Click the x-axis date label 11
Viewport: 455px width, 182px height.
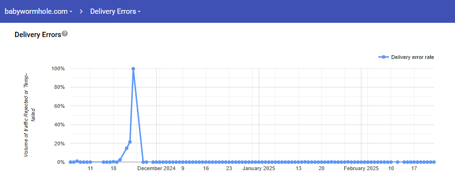(90, 169)
